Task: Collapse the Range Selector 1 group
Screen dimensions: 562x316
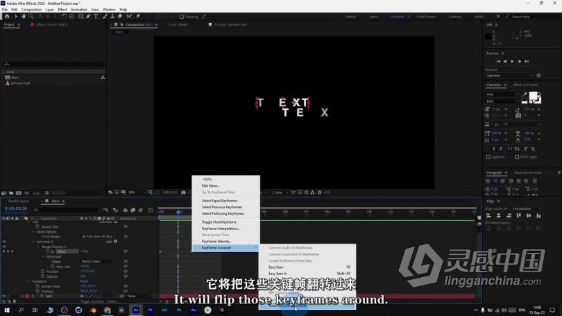Action: [38, 247]
